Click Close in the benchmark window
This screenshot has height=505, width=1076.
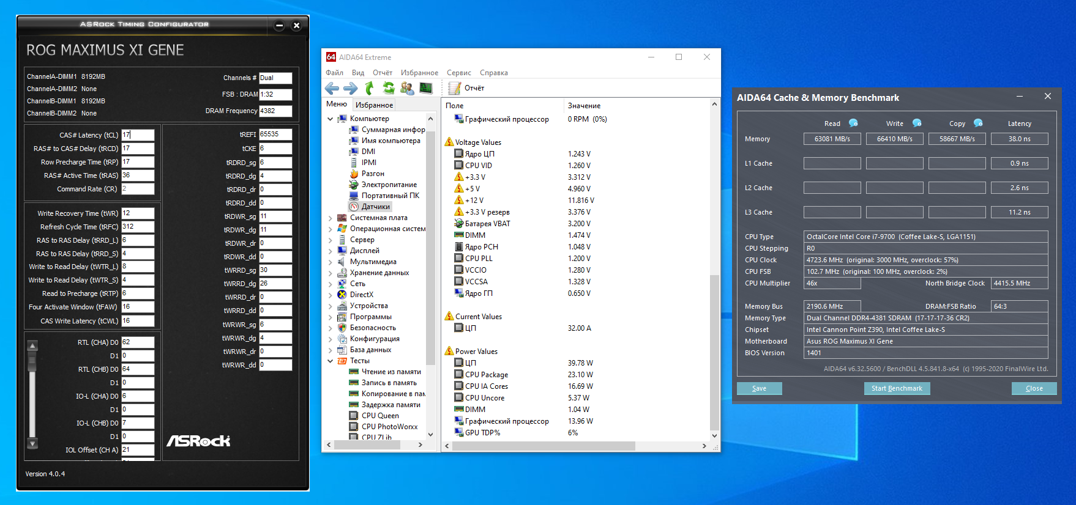point(1034,388)
